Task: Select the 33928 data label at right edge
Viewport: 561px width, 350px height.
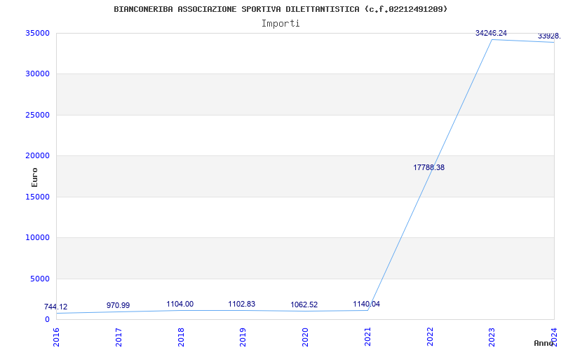Action: coord(549,36)
